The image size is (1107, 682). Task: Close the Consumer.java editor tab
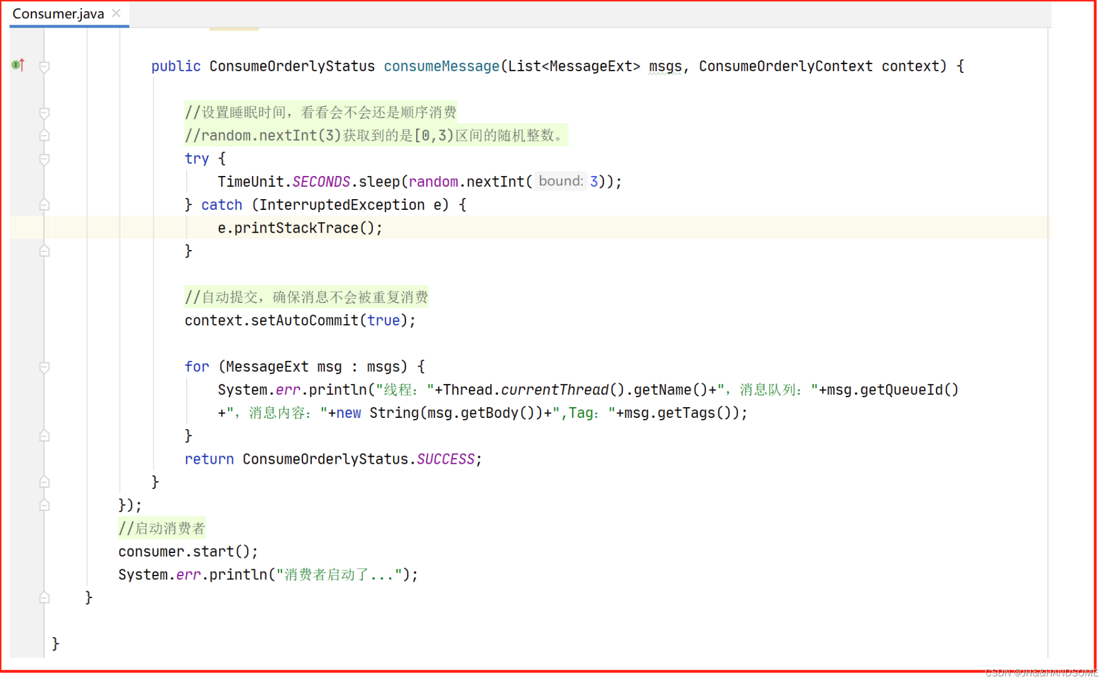coord(116,13)
